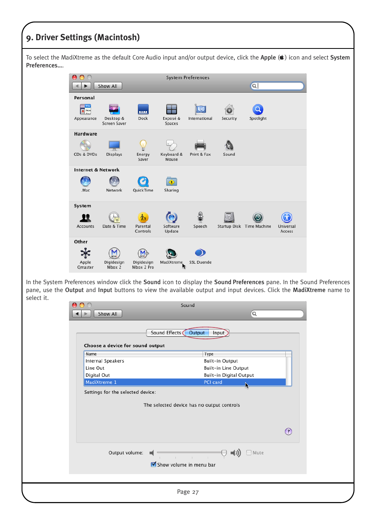Open the Apple Qmaster preference pane
The width and height of the screenshot is (376, 532).
(86, 253)
